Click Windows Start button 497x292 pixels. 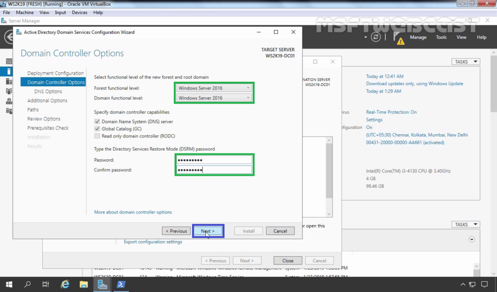pyautogui.click(x=9, y=284)
